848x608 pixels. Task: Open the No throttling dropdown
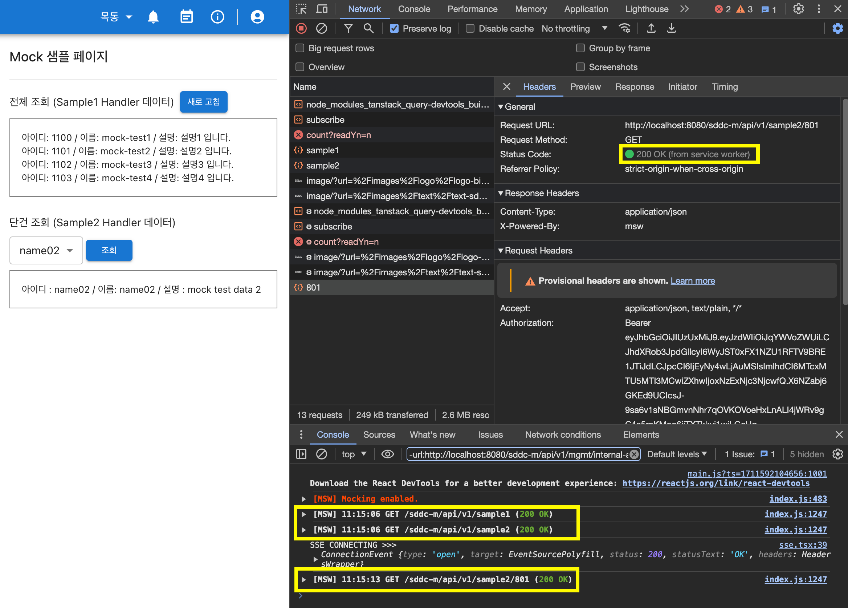[x=574, y=28]
